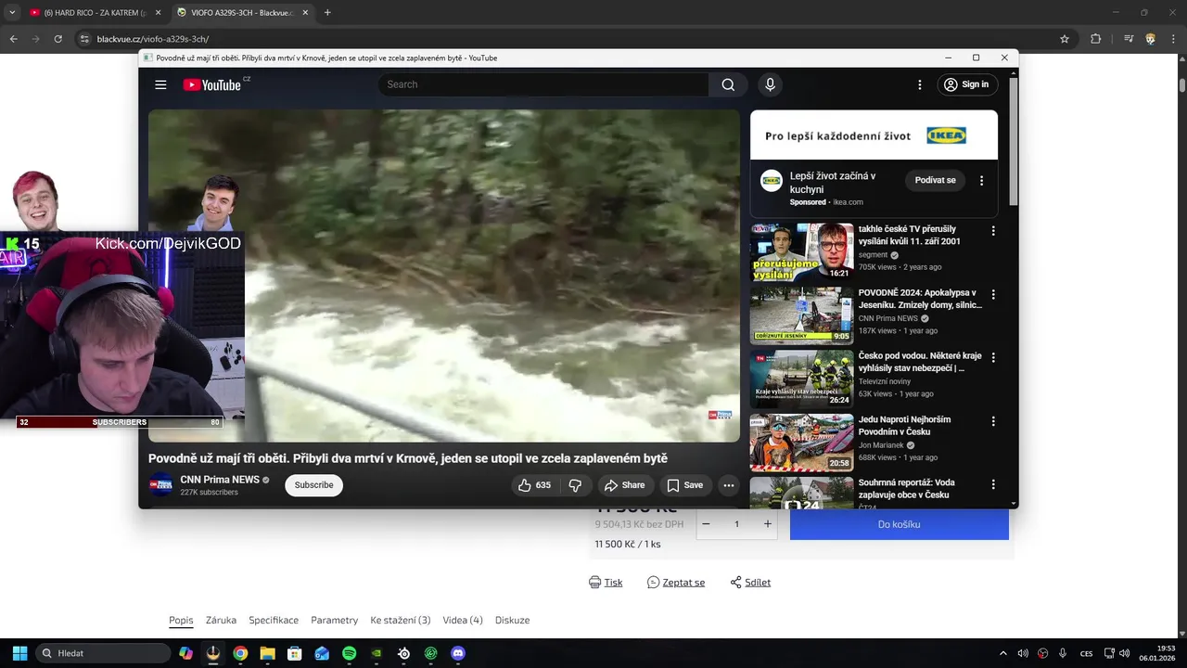This screenshot has height=668, width=1187.
Task: Click the taskbar Hledat search box
Action: (x=103, y=653)
